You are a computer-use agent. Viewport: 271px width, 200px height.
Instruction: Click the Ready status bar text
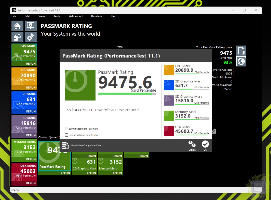pos(15,190)
